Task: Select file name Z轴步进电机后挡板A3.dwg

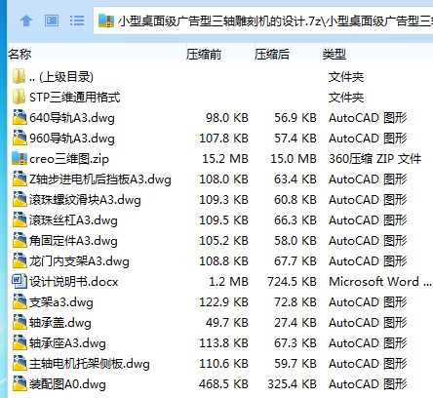Action: [x=100, y=179]
